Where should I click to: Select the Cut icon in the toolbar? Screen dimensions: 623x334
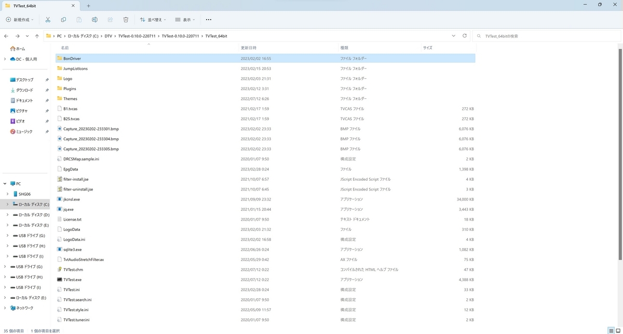(48, 20)
